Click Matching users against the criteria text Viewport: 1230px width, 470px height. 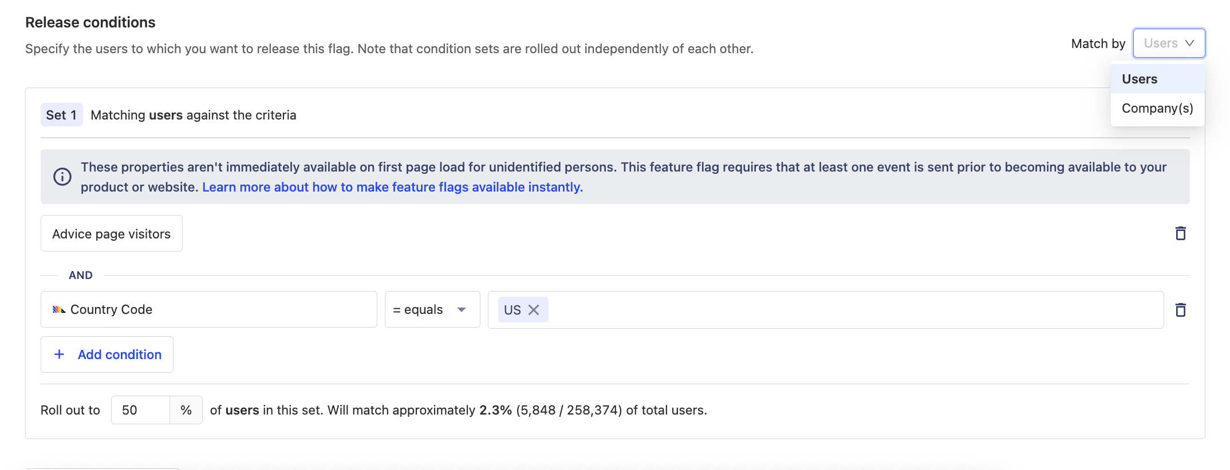click(194, 115)
